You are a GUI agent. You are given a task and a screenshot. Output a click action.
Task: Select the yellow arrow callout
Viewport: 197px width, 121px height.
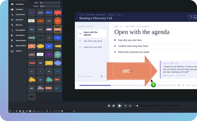coord(58,46)
